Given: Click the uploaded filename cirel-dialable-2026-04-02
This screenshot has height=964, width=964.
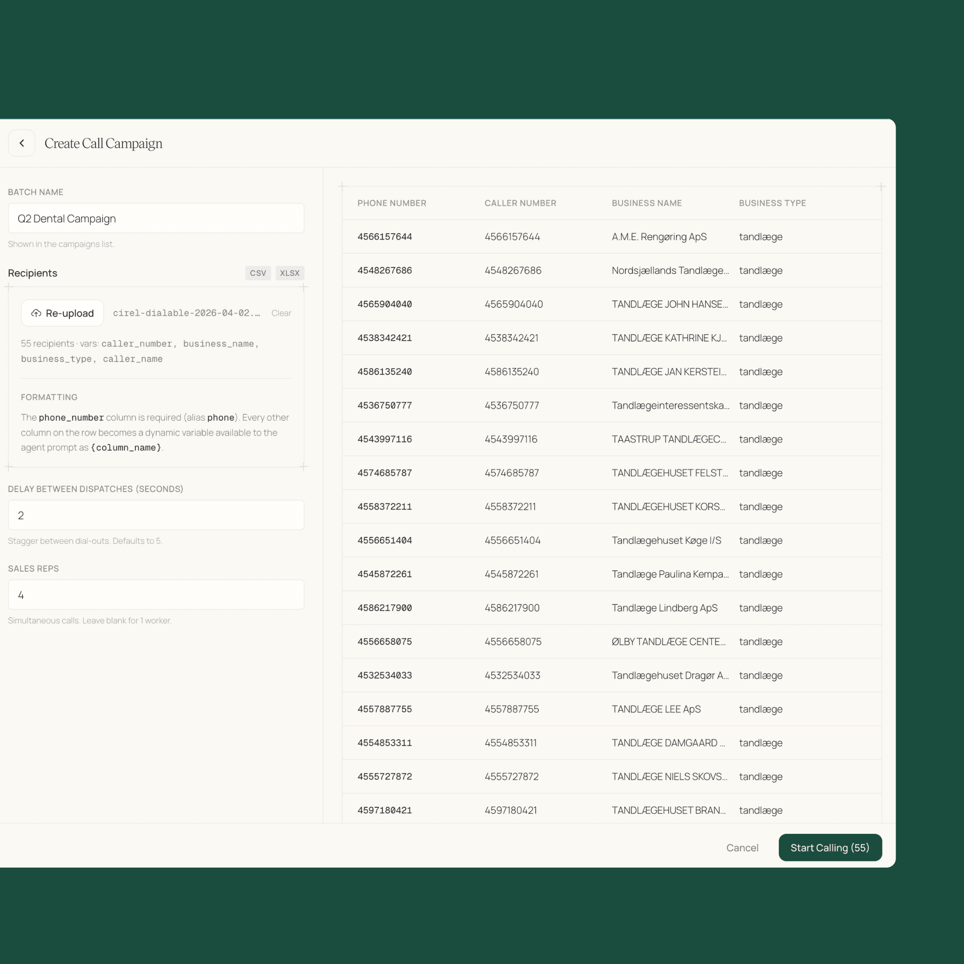Looking at the screenshot, I should pos(187,313).
